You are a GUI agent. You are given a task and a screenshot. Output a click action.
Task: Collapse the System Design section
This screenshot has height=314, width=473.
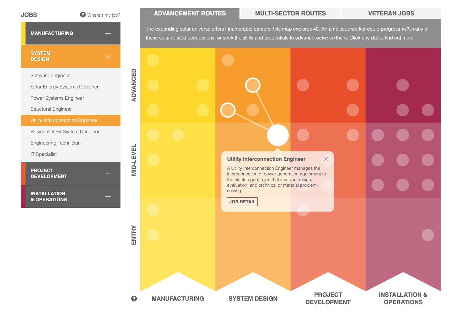click(x=108, y=56)
